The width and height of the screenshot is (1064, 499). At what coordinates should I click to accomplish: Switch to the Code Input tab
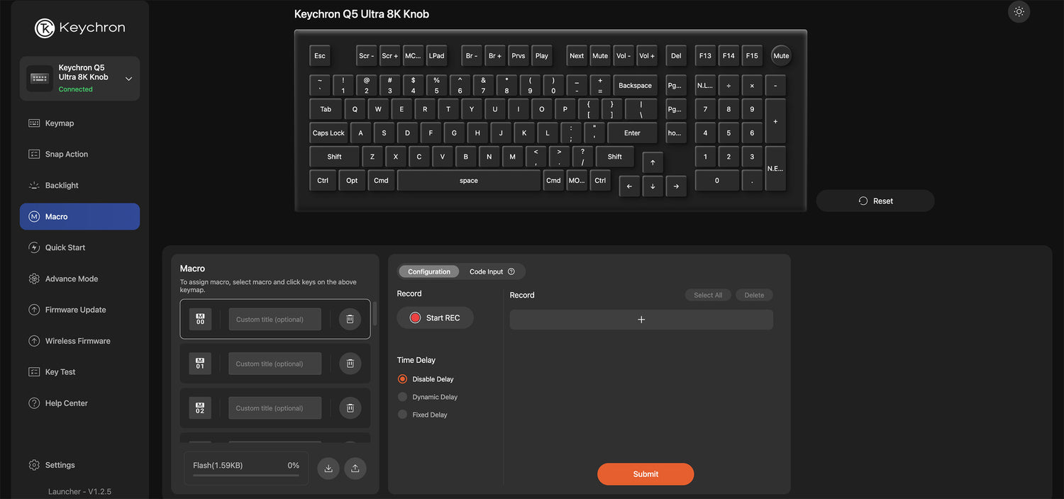(487, 271)
